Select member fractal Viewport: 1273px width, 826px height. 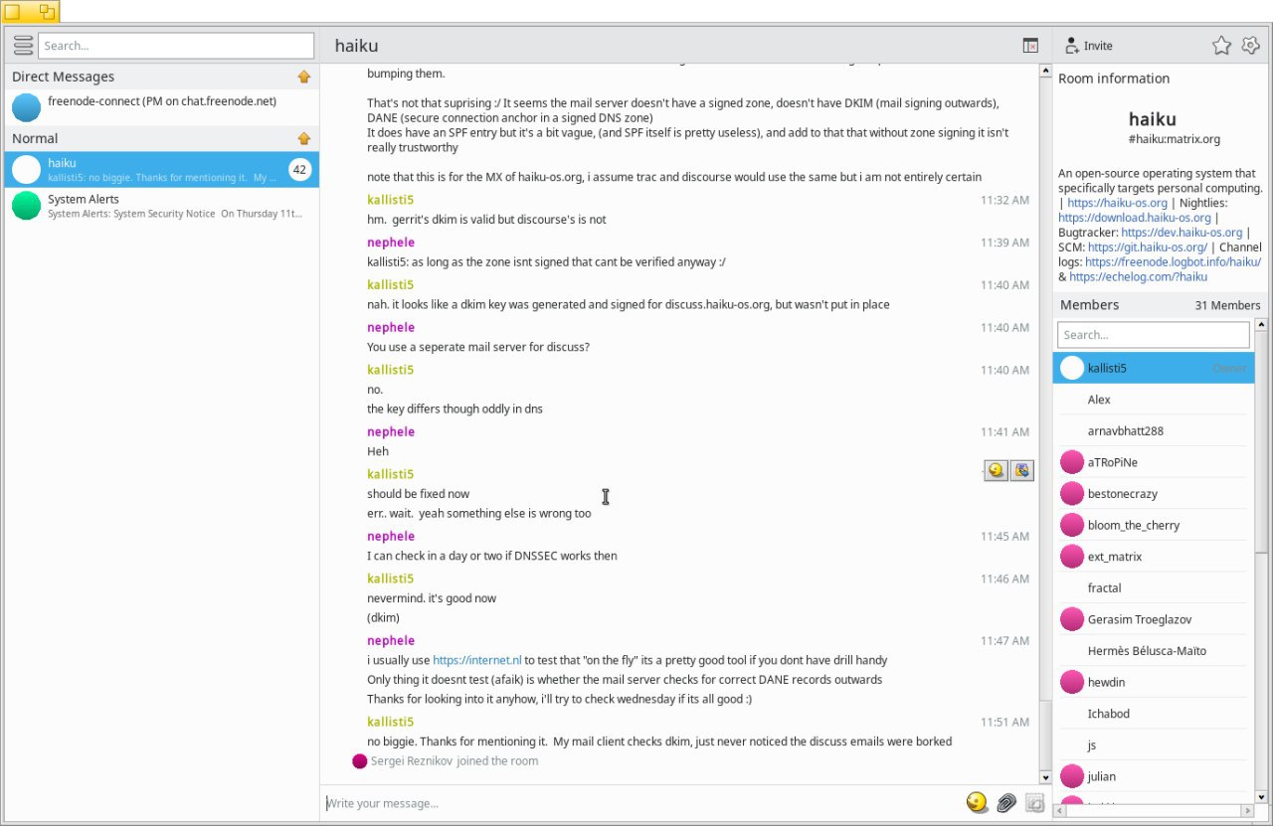pyautogui.click(x=1153, y=587)
